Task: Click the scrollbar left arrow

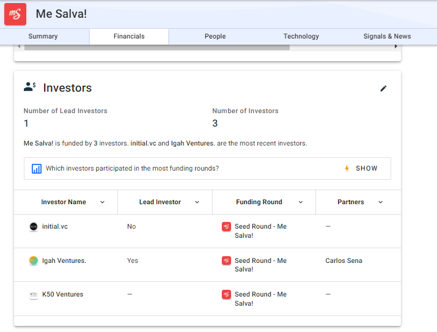Action: click(19, 46)
